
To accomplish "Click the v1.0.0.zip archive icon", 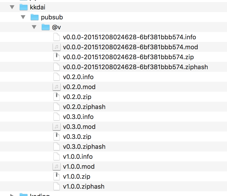I will 56,176.
